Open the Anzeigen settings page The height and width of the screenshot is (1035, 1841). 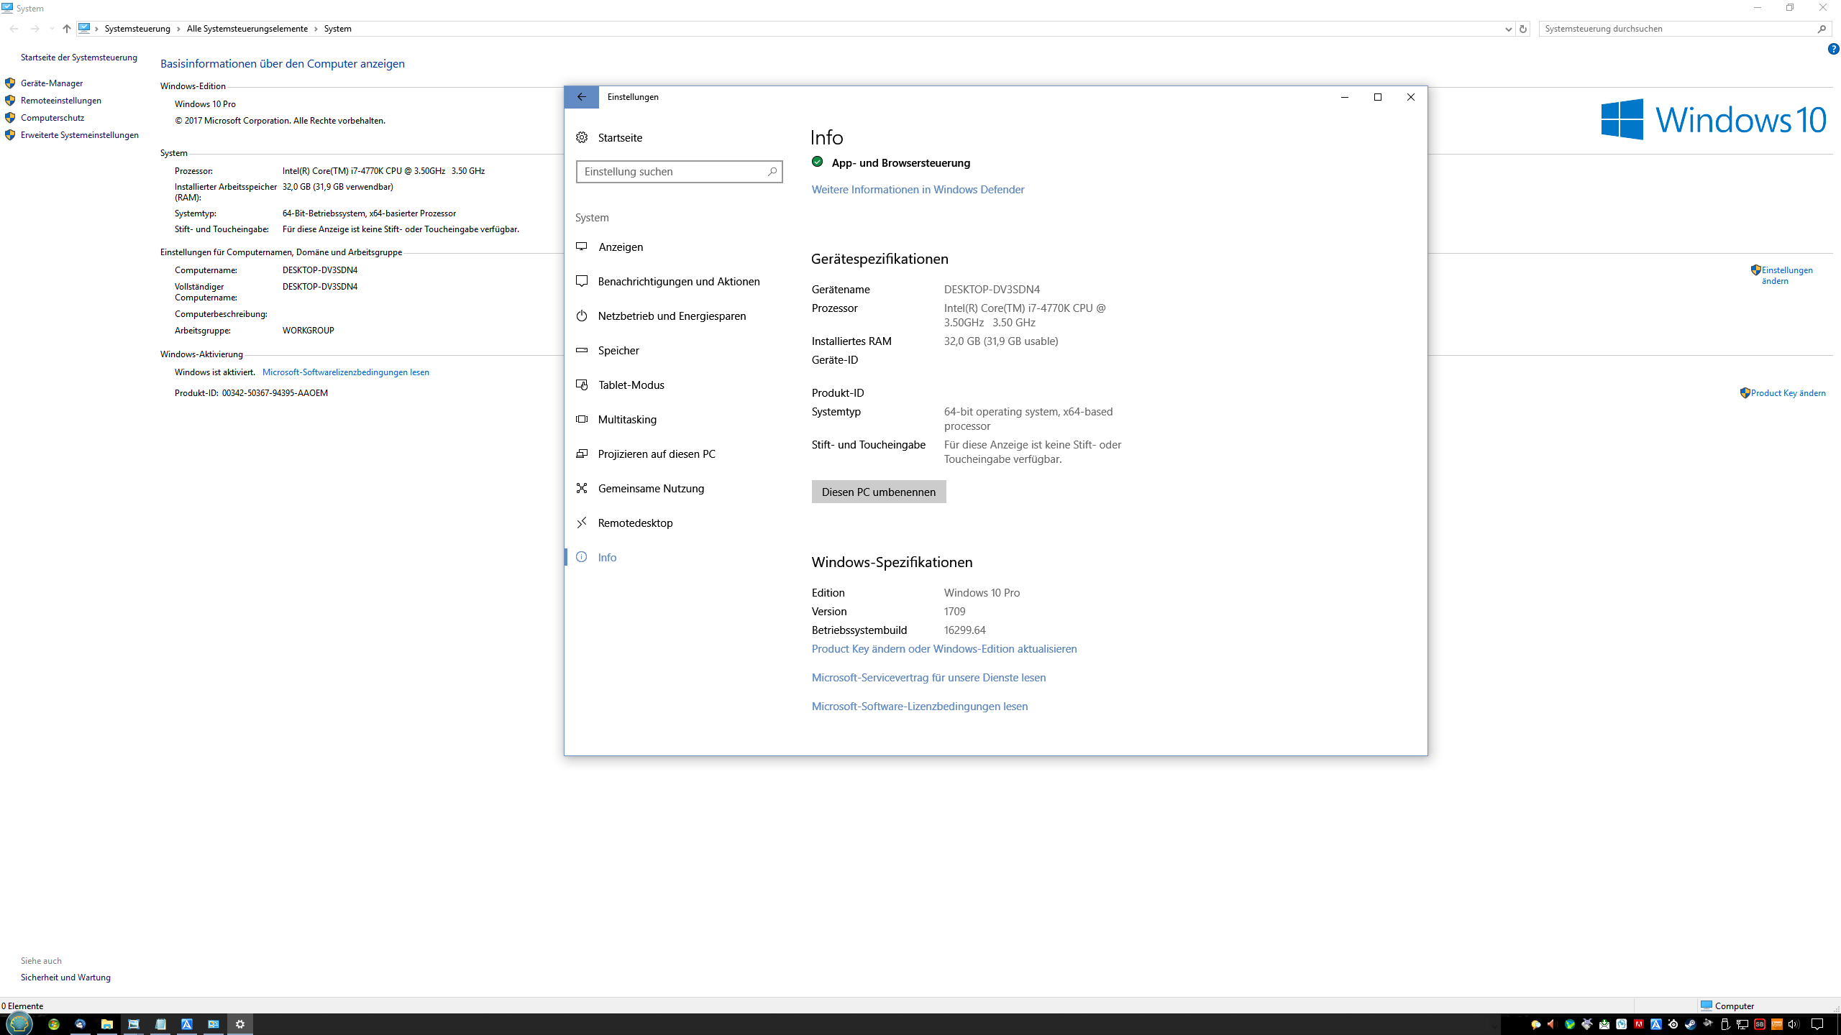[x=609, y=247]
